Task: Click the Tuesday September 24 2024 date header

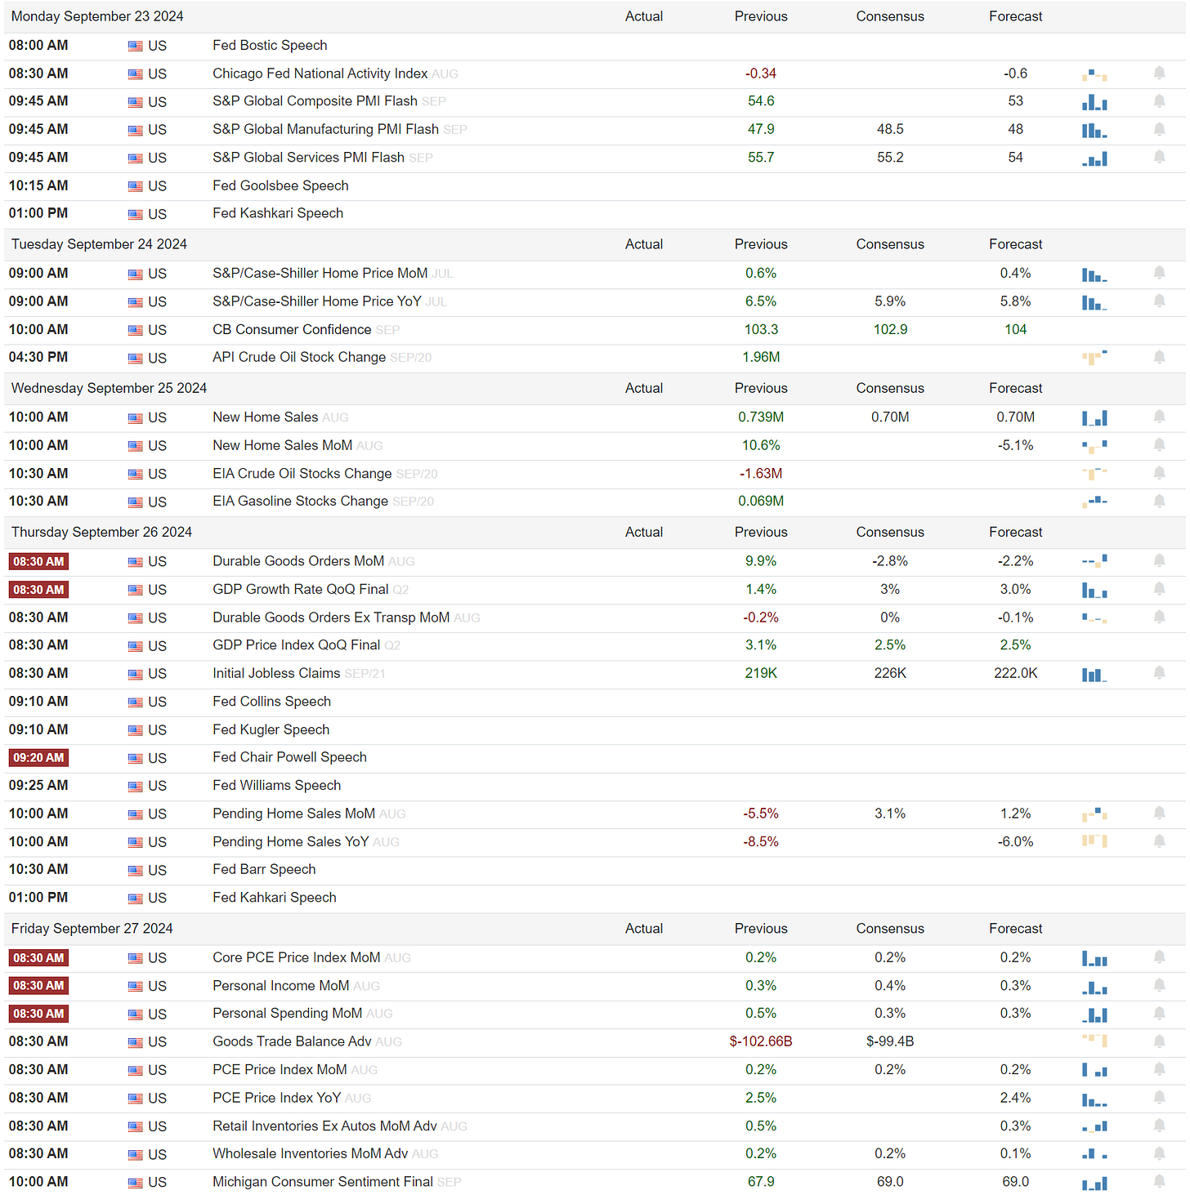Action: coord(99,244)
